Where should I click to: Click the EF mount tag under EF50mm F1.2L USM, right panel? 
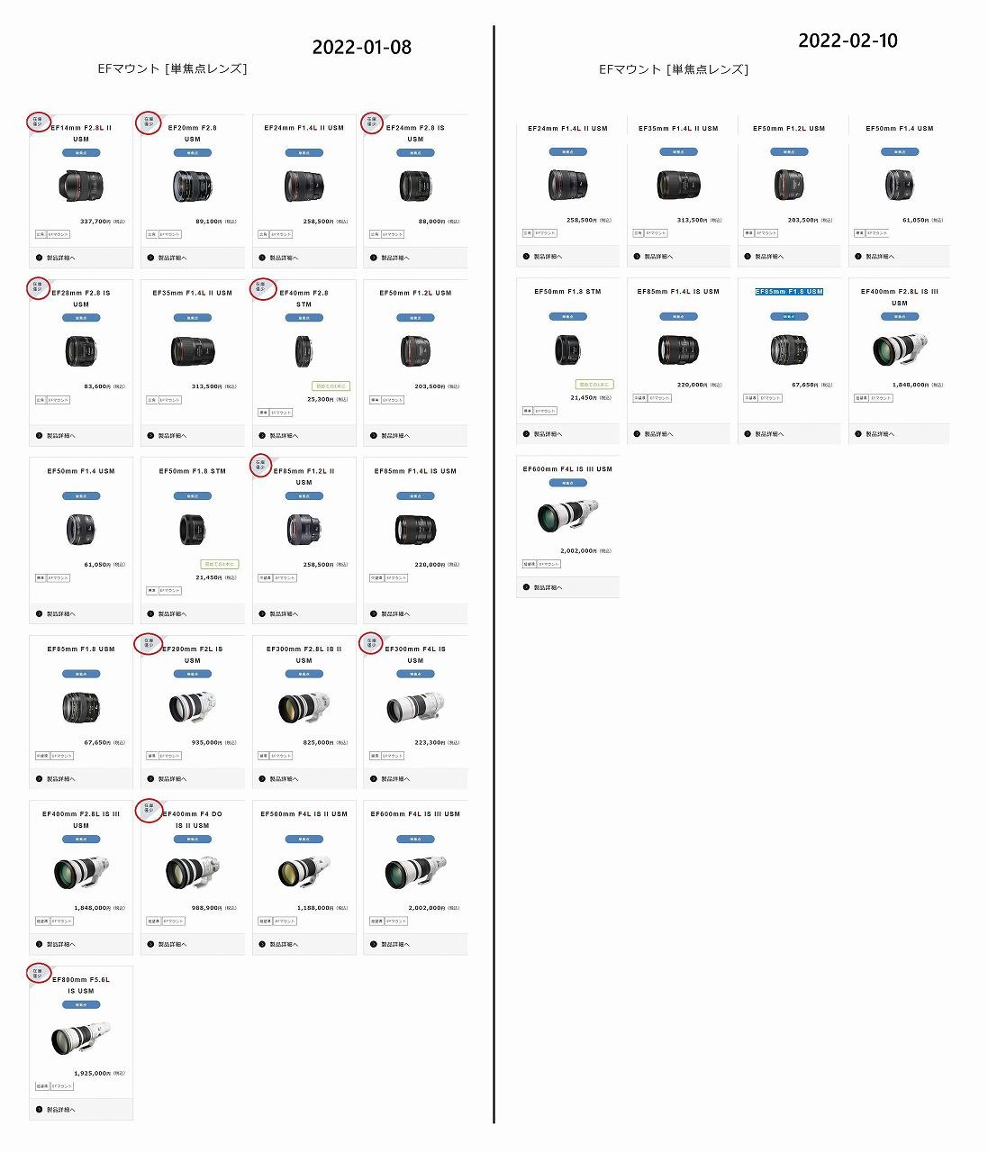[766, 233]
